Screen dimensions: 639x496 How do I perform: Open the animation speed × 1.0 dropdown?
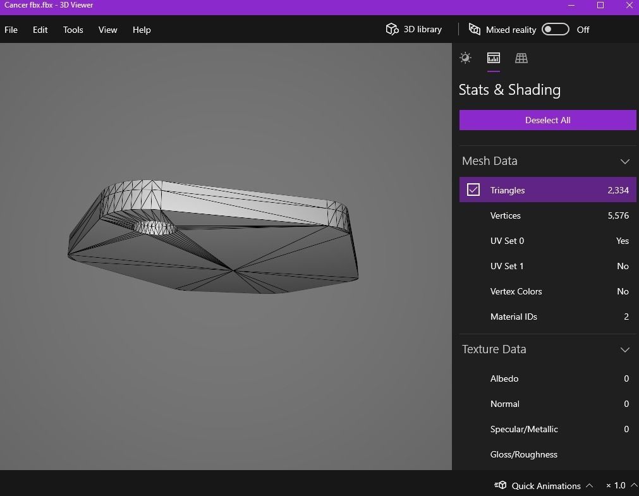(621, 485)
